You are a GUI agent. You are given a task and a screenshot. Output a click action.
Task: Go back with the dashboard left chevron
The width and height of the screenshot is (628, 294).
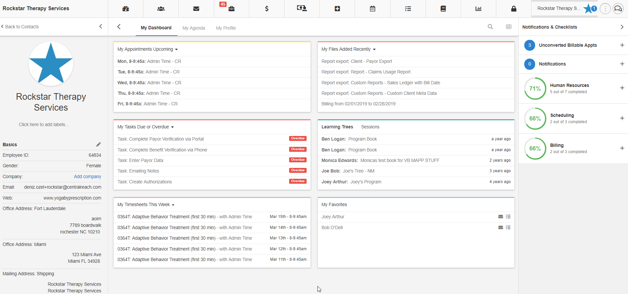click(x=119, y=27)
